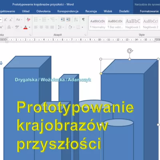This screenshot has width=160, height=160.
Task: Decrease paragraph indent
Action: (63, 20)
